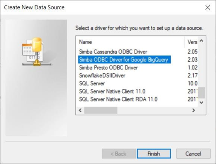216x164 pixels.
Task: Click the horizontal scrollbar left arrow
Action: click(x=80, y=110)
